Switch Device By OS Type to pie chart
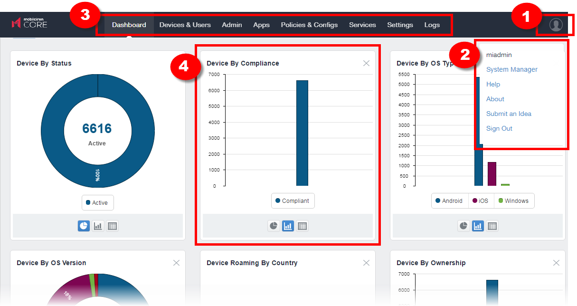Viewport: 577px width, 306px height. point(463,226)
